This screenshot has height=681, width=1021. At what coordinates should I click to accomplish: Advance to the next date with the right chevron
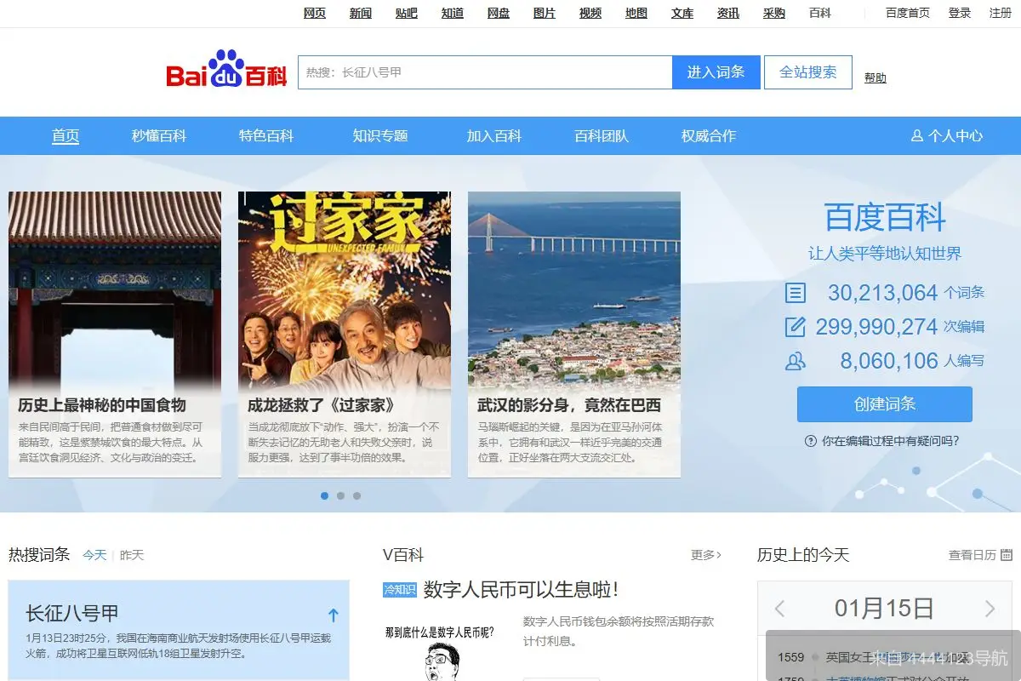click(990, 609)
